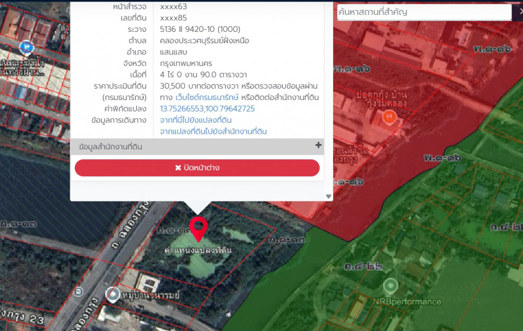Focus the ค้นหาสถานที่สำคัญ search field
The width and height of the screenshot is (523, 331).
(x=423, y=12)
